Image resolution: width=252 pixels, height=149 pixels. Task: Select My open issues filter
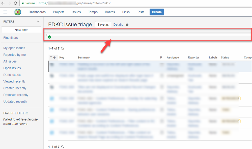click(x=14, y=48)
